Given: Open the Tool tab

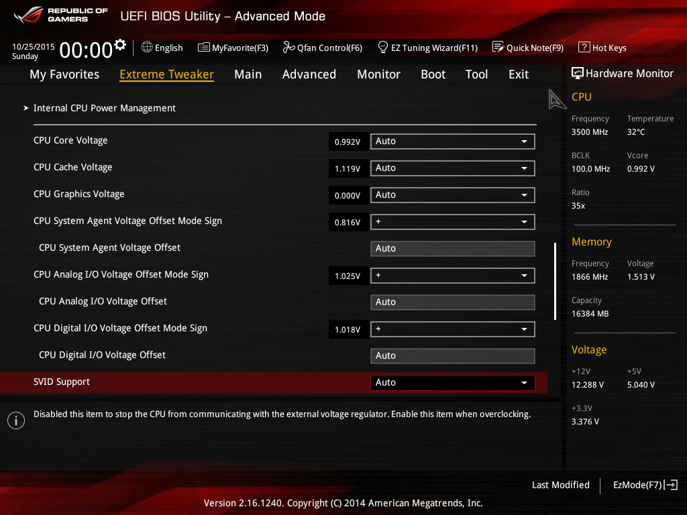Looking at the screenshot, I should [477, 74].
